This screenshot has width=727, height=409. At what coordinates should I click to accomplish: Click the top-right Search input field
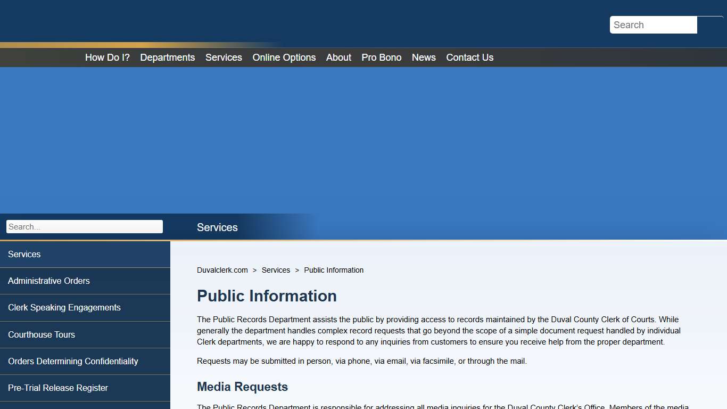tap(653, 24)
